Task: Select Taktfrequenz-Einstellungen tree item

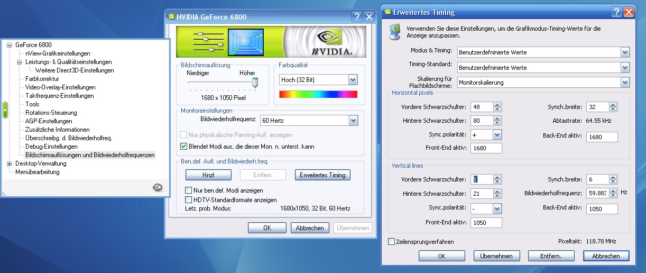Action: coord(60,96)
